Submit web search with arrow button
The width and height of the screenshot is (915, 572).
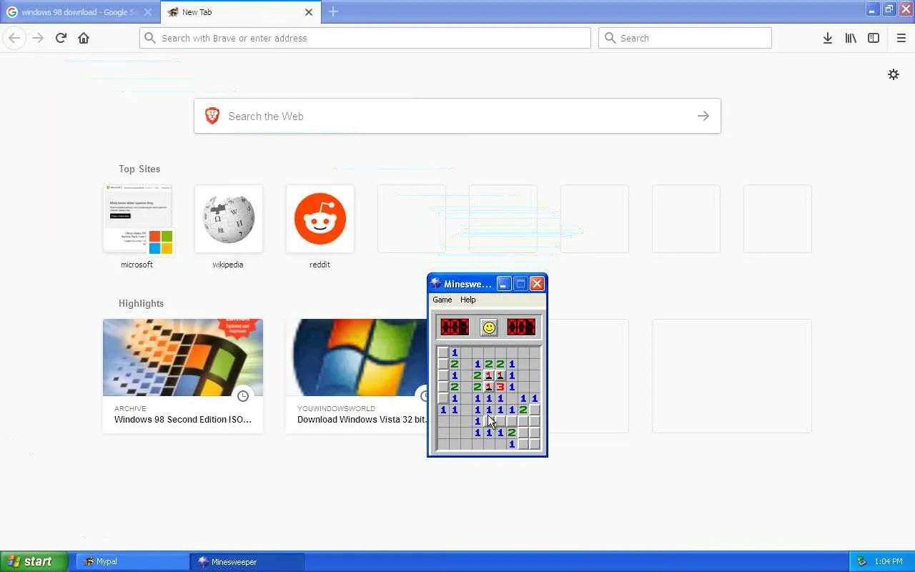[x=703, y=116]
